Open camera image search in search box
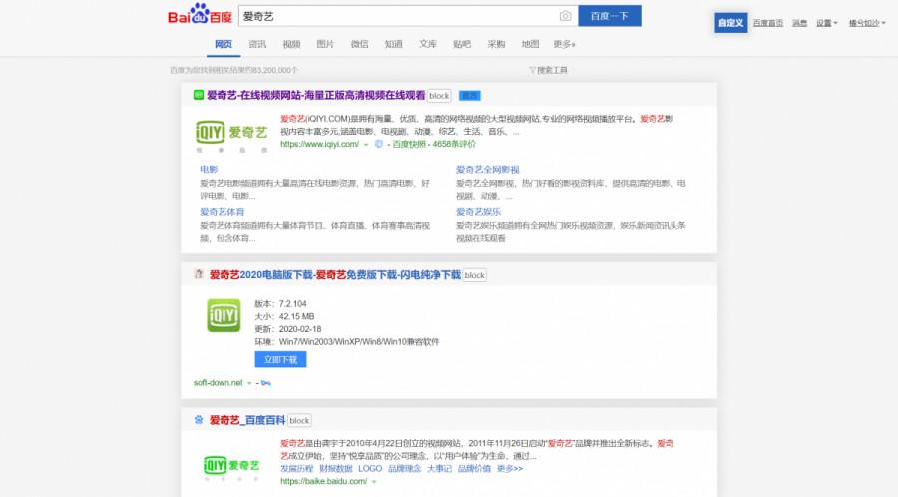Image resolution: width=898 pixels, height=497 pixels. click(566, 16)
